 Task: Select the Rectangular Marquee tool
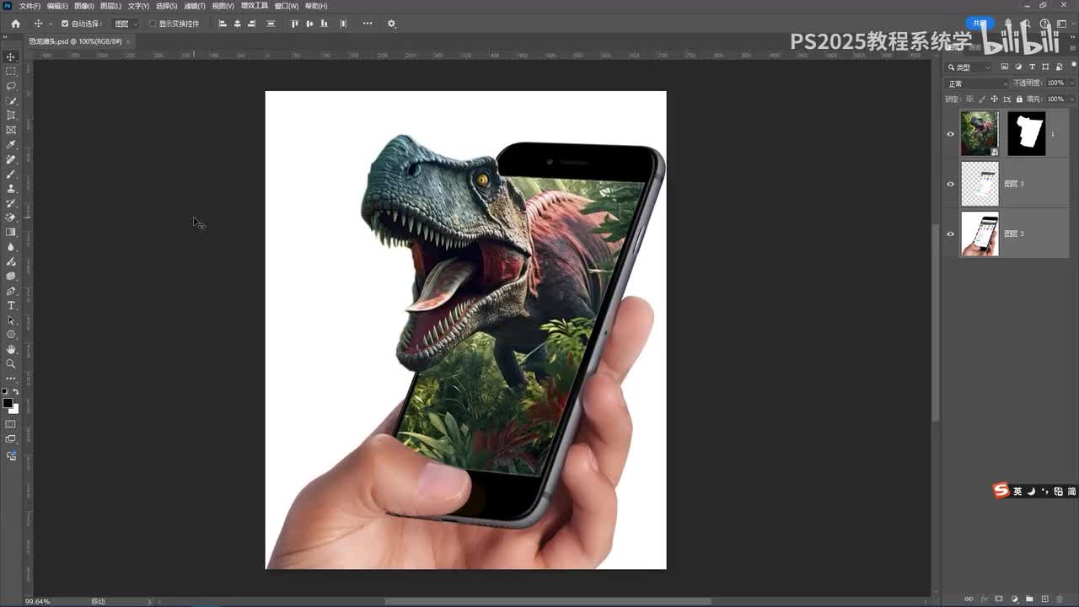click(11, 72)
